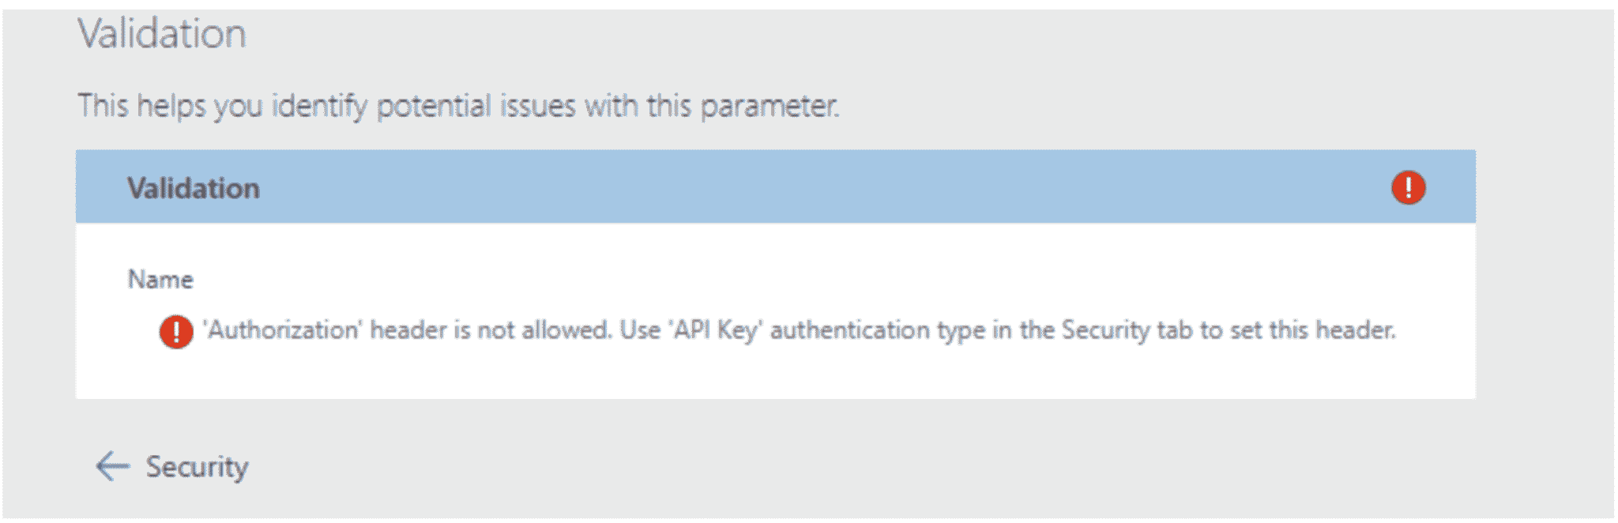Click the word 'identify' in helper text

[320, 107]
